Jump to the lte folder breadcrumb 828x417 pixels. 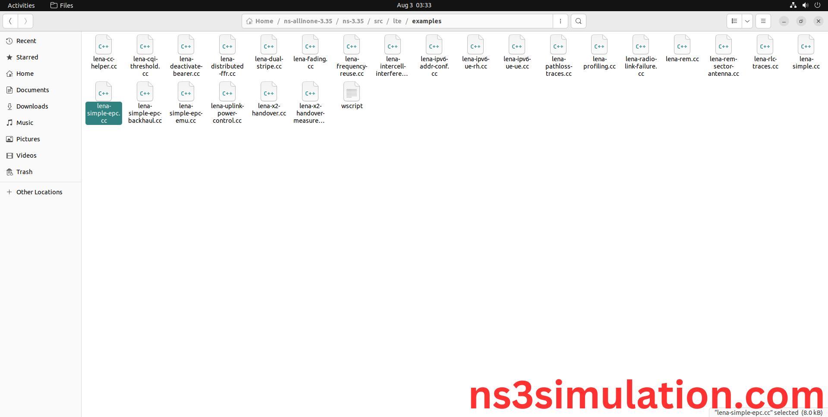tap(397, 21)
